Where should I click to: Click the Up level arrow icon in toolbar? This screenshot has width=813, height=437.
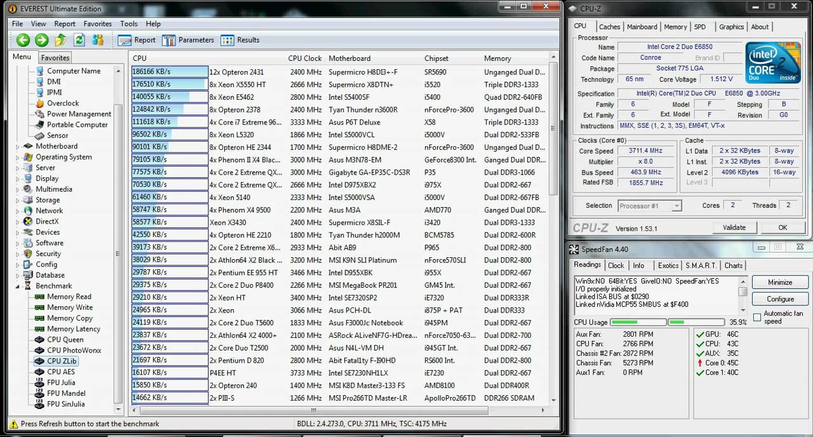tap(60, 40)
